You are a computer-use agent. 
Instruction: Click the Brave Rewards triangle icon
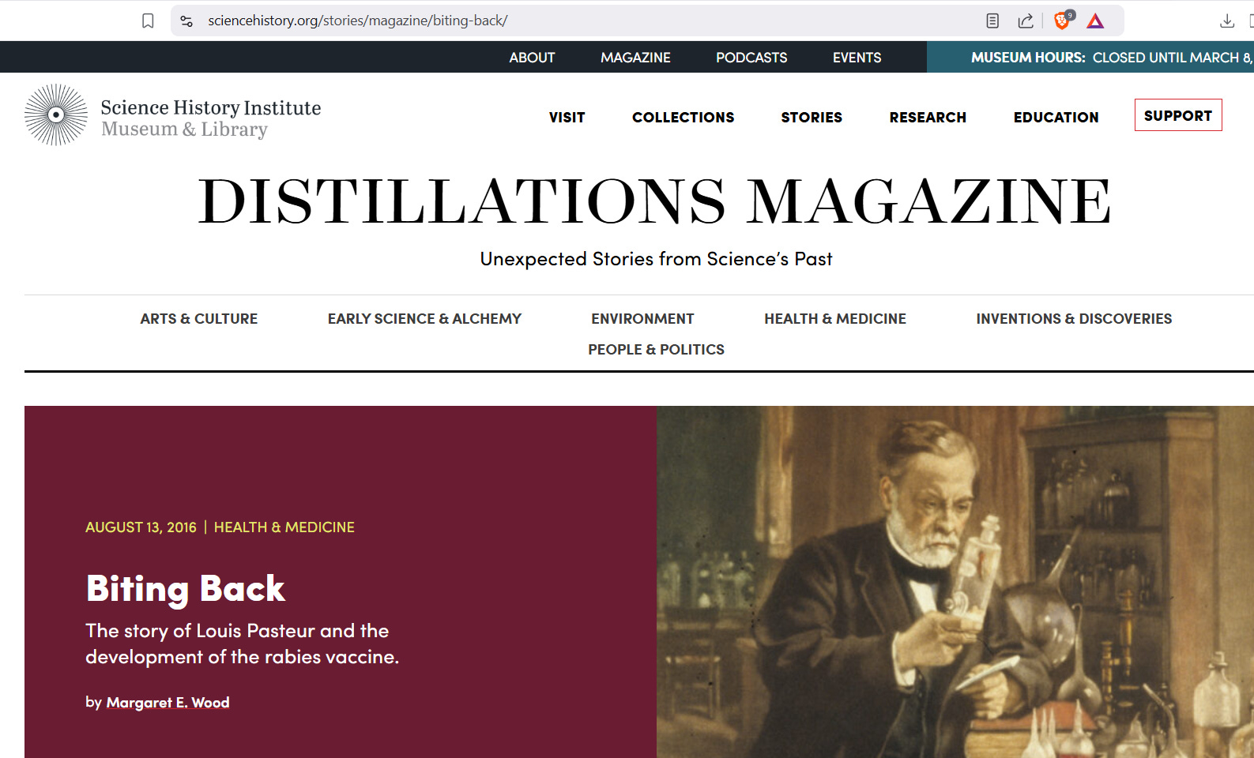[1095, 21]
